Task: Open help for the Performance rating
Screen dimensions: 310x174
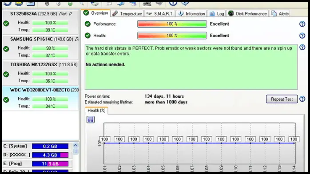Action: (302, 24)
